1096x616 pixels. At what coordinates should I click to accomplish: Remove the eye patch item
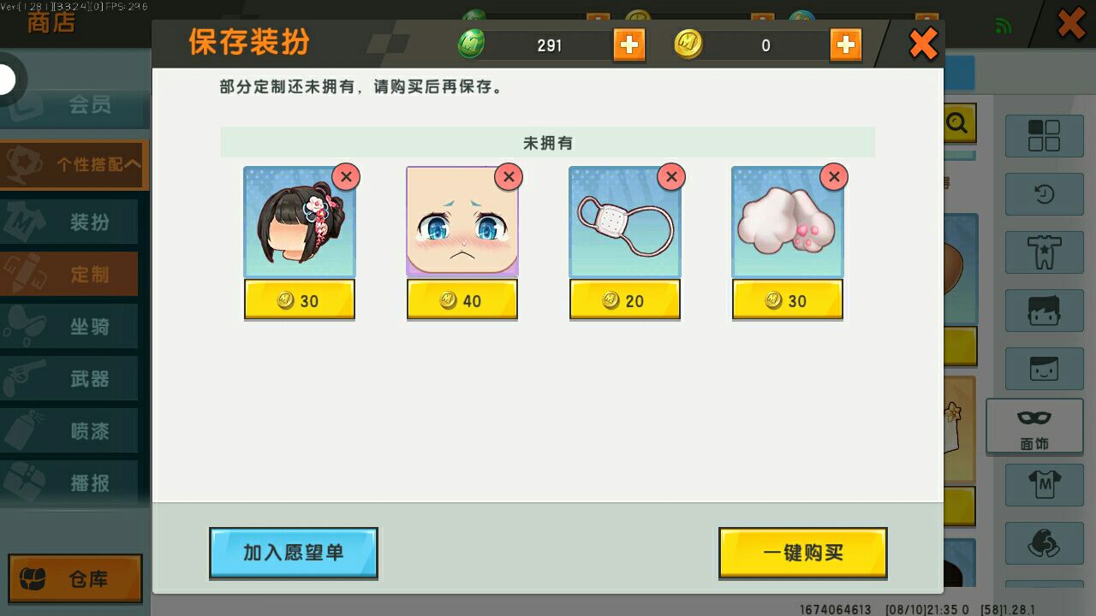pyautogui.click(x=670, y=177)
